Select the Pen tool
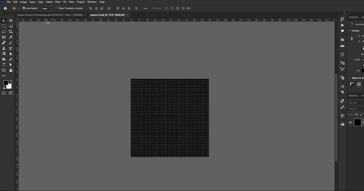The width and height of the screenshot is (364, 191). (11, 59)
